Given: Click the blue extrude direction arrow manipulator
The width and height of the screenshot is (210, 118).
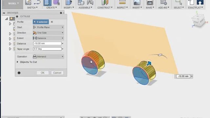Looking at the screenshot, I should point(149,64).
